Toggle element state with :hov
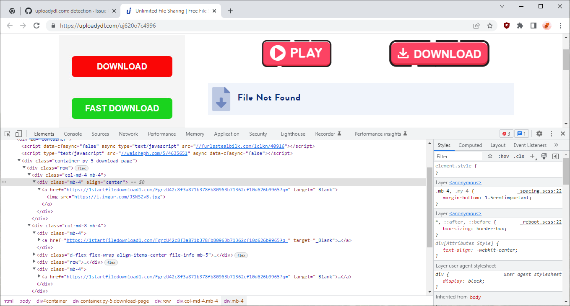The height and width of the screenshot is (306, 570). point(504,156)
